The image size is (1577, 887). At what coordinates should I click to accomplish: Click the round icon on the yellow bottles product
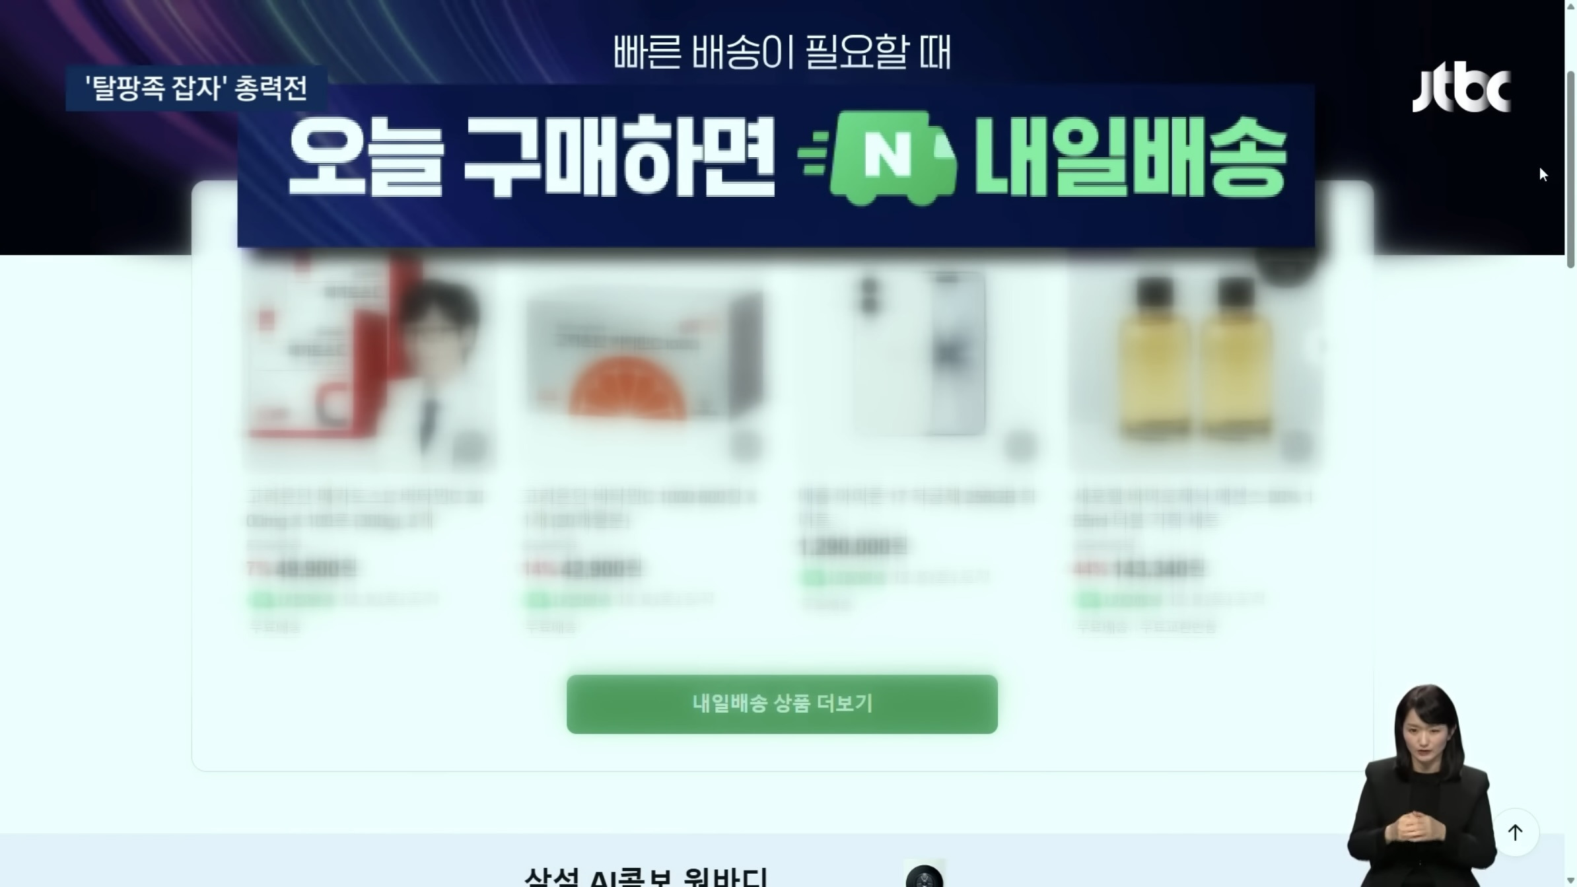click(x=1296, y=447)
